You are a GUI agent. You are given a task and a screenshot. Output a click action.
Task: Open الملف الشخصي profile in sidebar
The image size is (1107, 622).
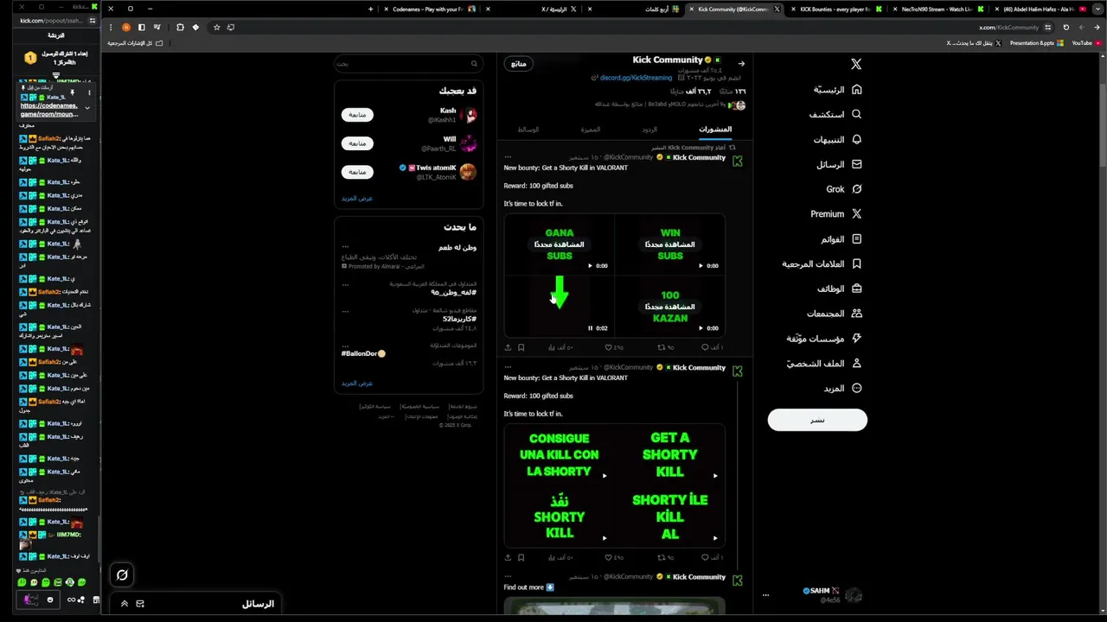(825, 363)
